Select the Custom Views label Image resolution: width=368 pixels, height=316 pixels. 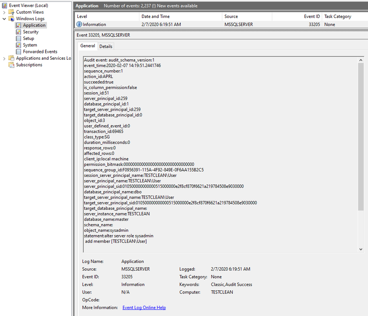pyautogui.click(x=30, y=12)
